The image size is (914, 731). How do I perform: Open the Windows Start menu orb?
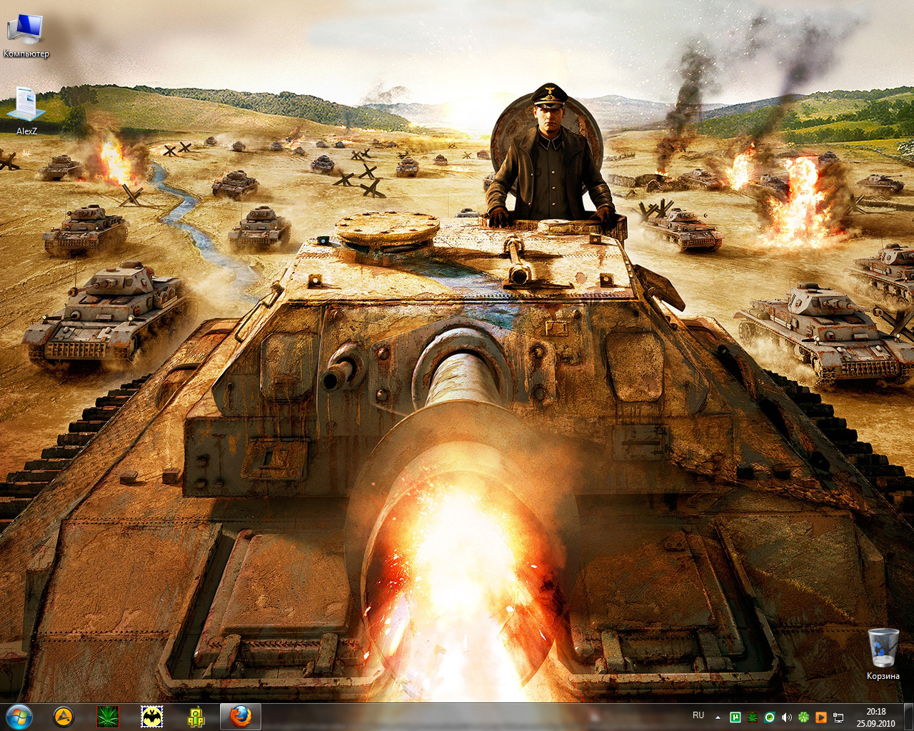point(19,717)
